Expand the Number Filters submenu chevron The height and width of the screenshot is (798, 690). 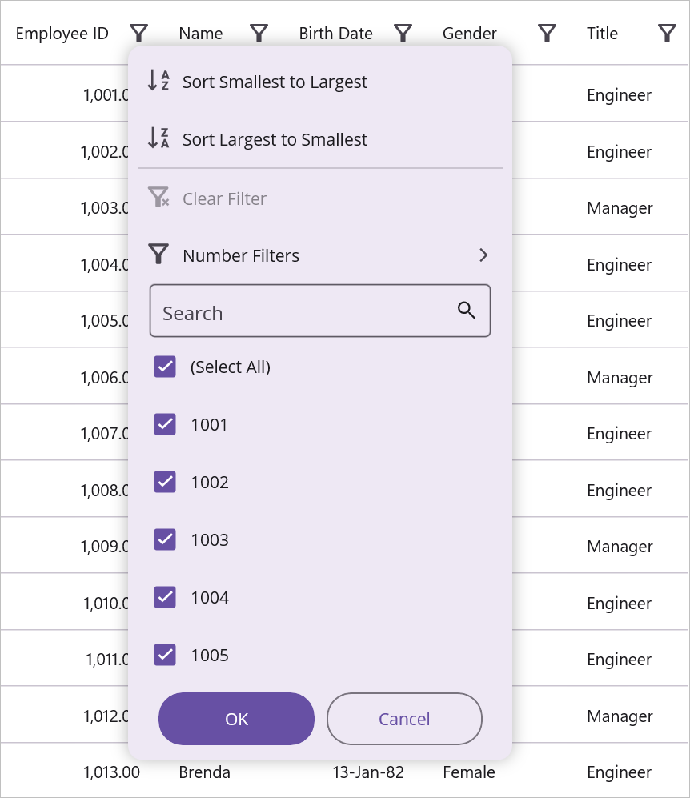click(483, 255)
